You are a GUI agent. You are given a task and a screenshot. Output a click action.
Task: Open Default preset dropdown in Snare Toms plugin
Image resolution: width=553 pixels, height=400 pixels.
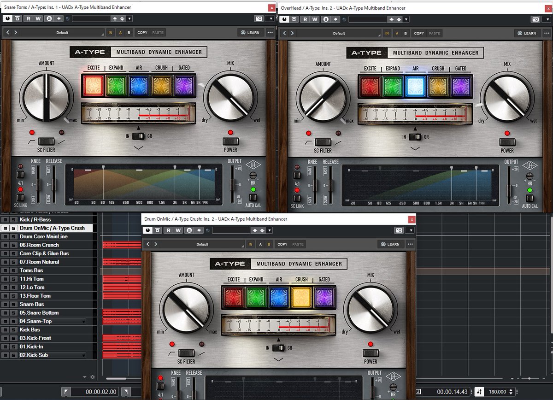pyautogui.click(x=63, y=33)
